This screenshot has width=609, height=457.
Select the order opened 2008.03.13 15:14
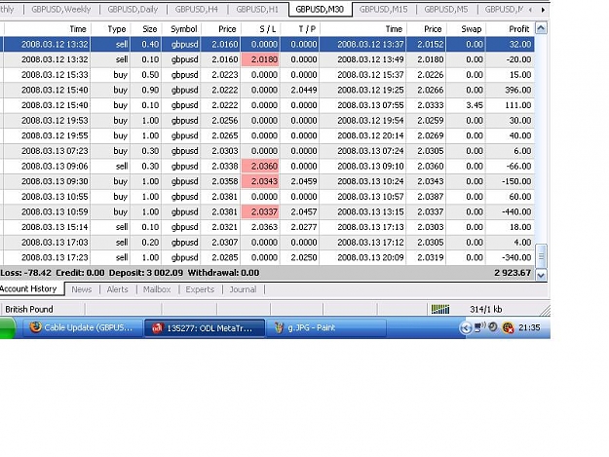point(267,227)
